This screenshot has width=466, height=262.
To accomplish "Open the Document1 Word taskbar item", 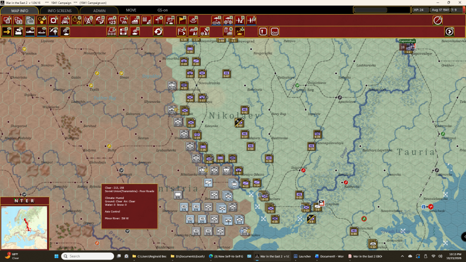I will click(x=330, y=256).
